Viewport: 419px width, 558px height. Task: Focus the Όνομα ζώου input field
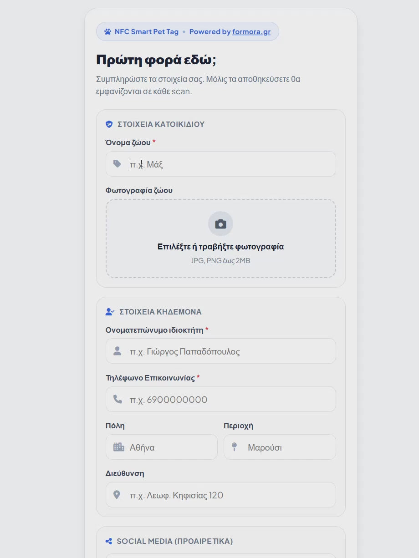click(x=221, y=164)
